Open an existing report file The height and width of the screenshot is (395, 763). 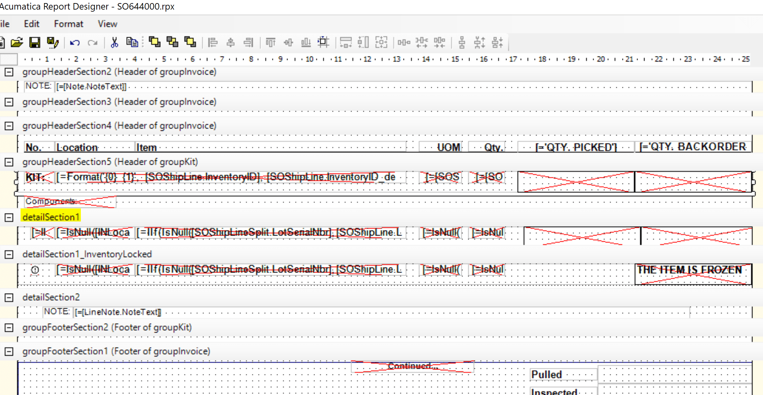(17, 42)
